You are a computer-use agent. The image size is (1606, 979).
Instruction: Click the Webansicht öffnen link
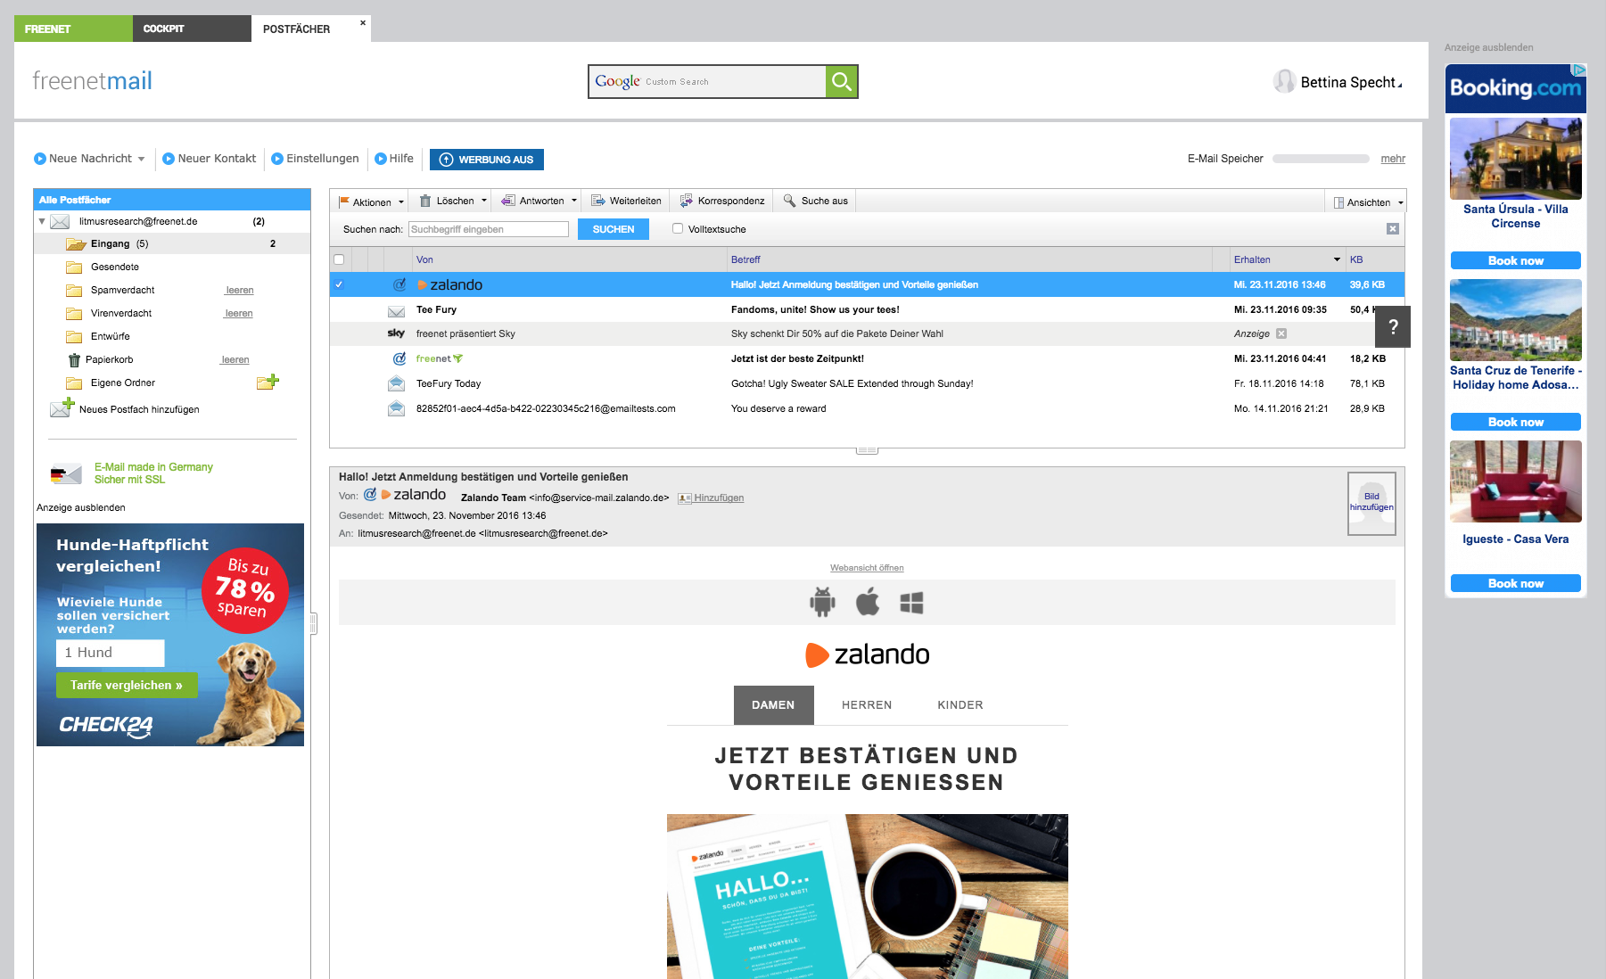coord(867,568)
